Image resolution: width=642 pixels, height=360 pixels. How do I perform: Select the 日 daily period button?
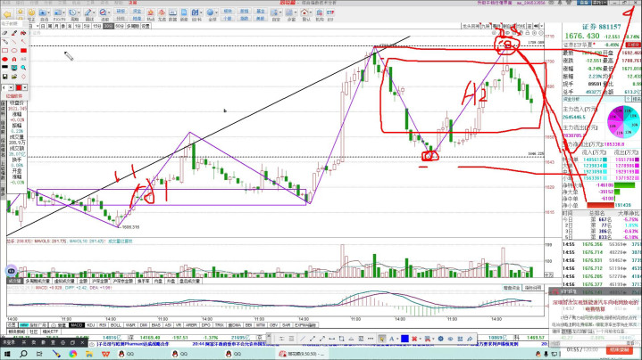click(x=44, y=26)
